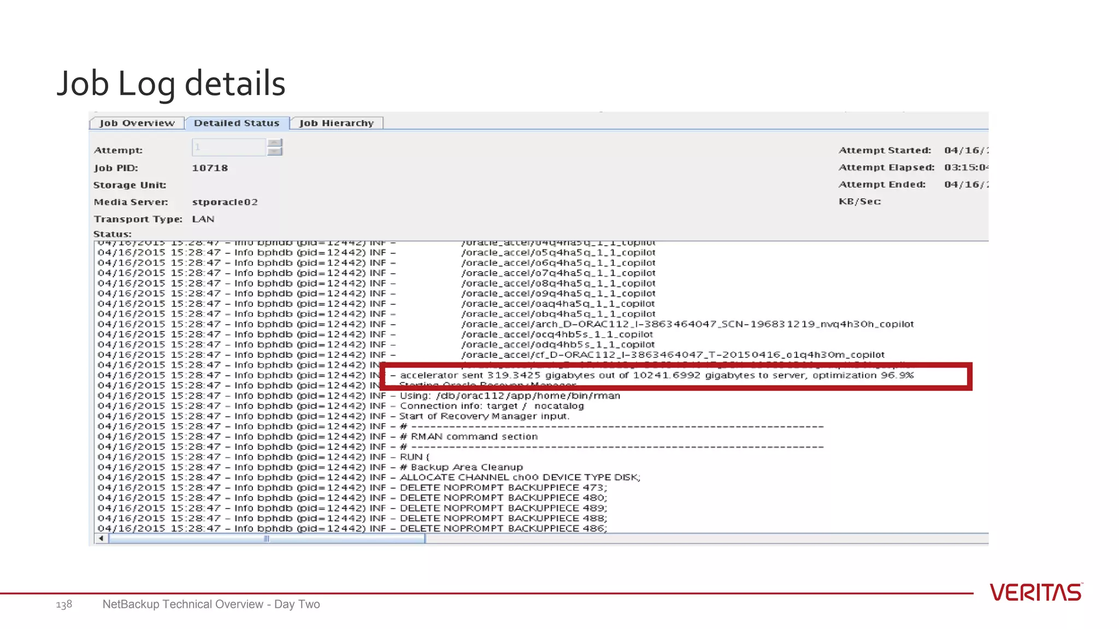1119x629 pixels.
Task: Increase Attempt value with up stepper arrow
Action: tap(275, 143)
